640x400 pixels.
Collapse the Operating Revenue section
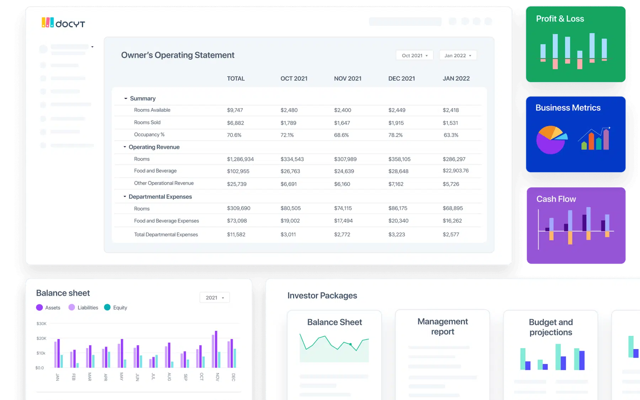pos(125,147)
